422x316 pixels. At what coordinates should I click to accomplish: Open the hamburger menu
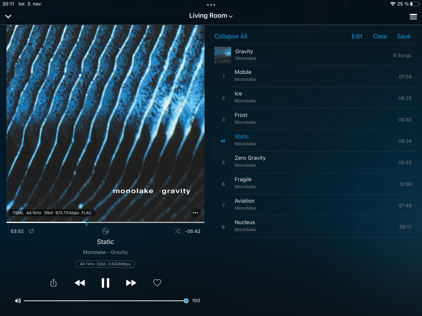tap(413, 17)
